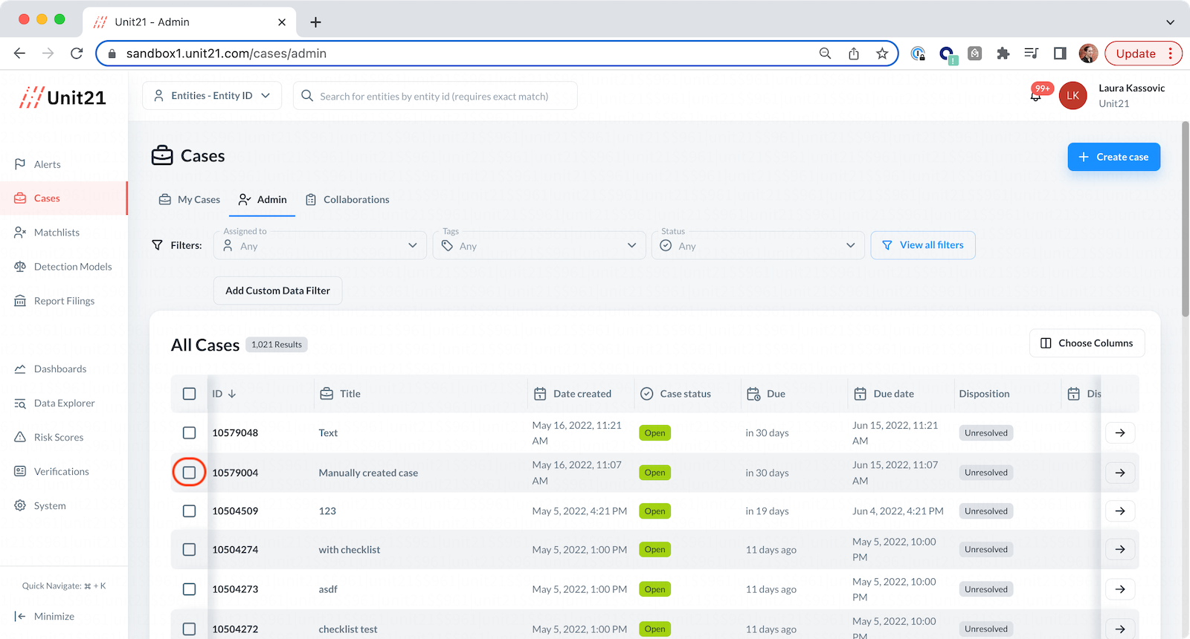The image size is (1190, 639).
Task: Click the media control icon in browser toolbar
Action: [x=1031, y=53]
